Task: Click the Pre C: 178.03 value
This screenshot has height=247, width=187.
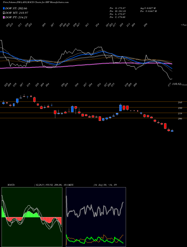Action: 117,17
